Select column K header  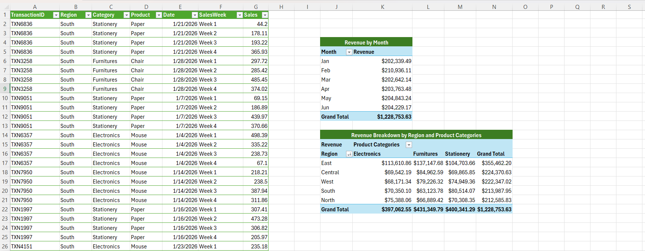point(382,7)
